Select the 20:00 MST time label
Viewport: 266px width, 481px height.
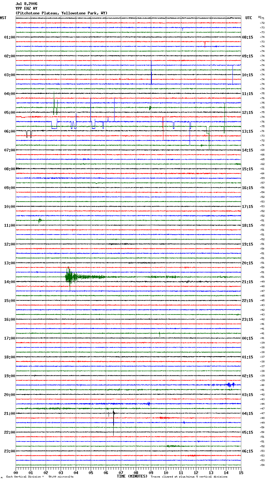10,395
